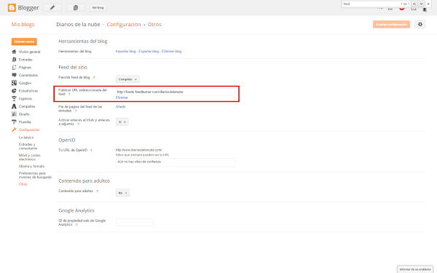This screenshot has height=273, width=437.
Task: Click 'Entrada nueva' orange button
Action: [24, 41]
